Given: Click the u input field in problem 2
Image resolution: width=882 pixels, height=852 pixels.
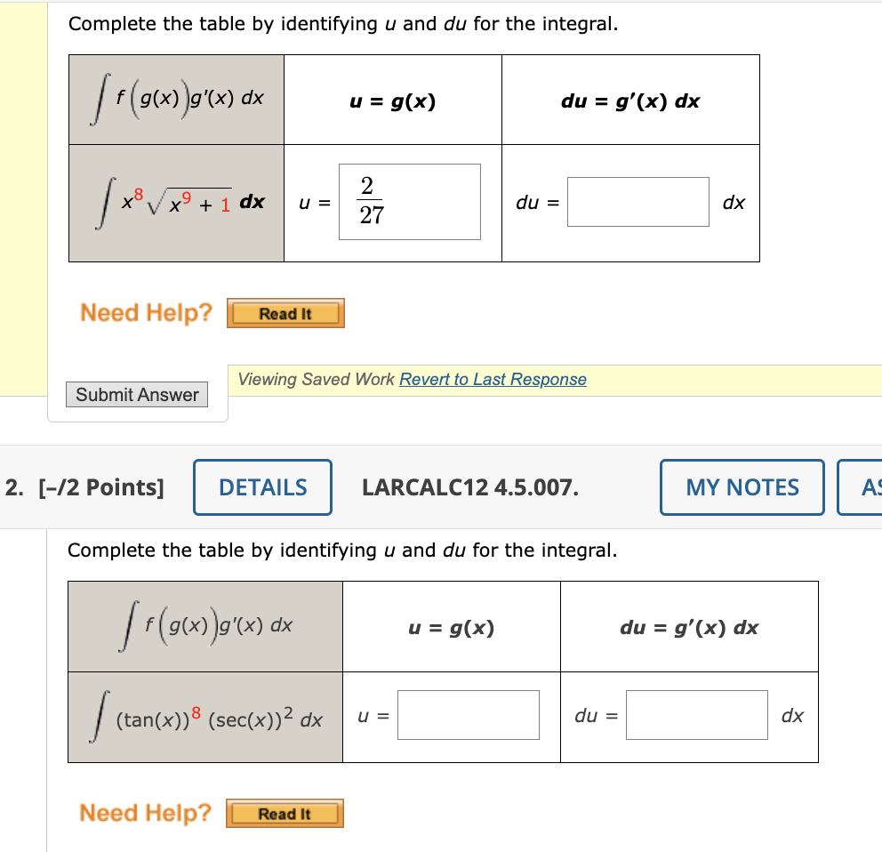Looking at the screenshot, I should 470,714.
